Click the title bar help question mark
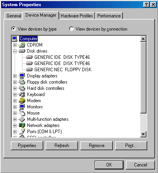This screenshot has width=158, height=173. pyautogui.click(x=146, y=5)
